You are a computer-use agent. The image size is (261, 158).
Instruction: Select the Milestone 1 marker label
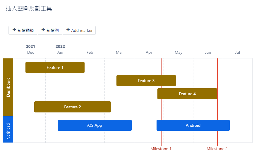pos(161,149)
